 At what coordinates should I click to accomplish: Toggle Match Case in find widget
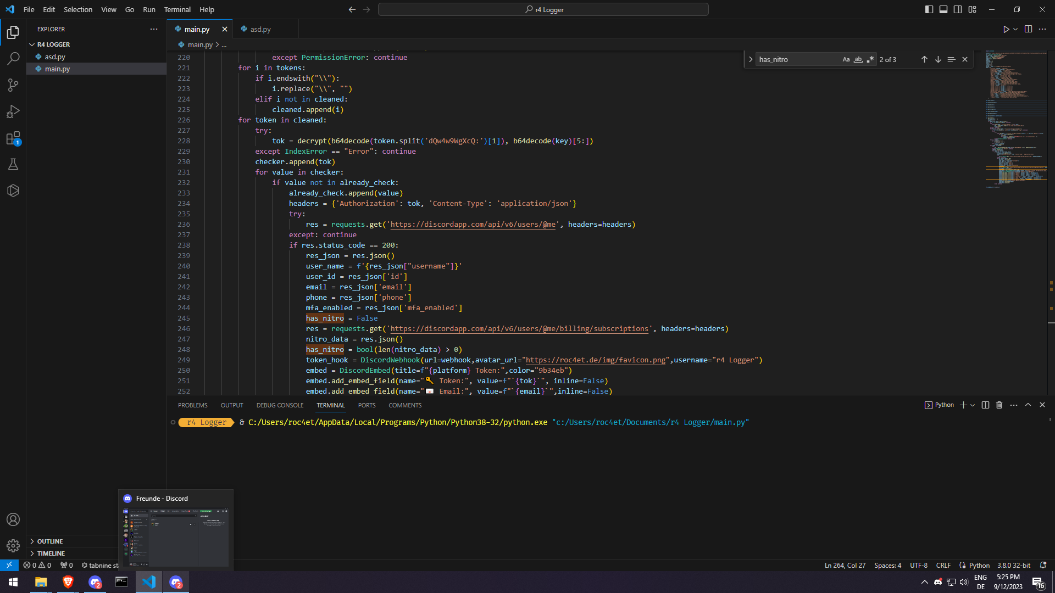[846, 59]
